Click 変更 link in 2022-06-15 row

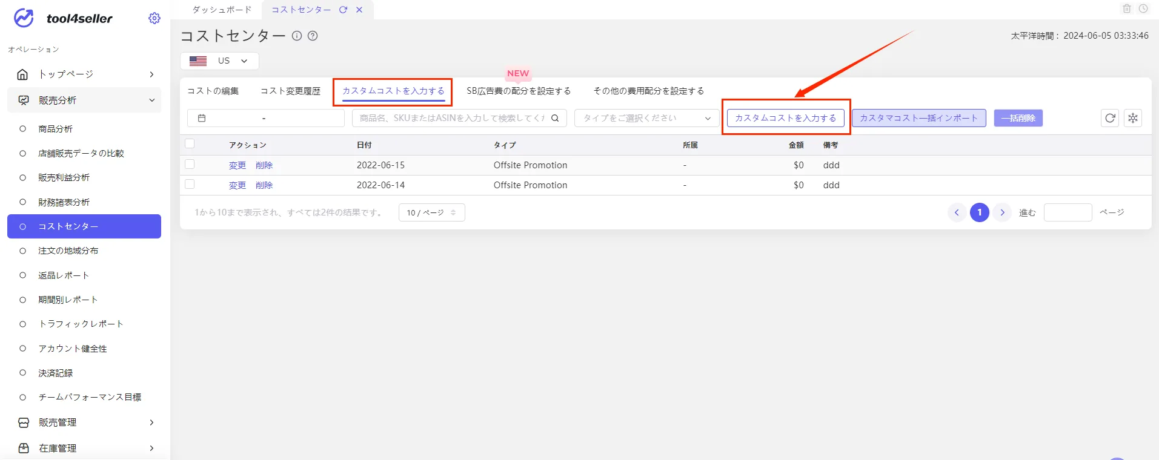(237, 165)
